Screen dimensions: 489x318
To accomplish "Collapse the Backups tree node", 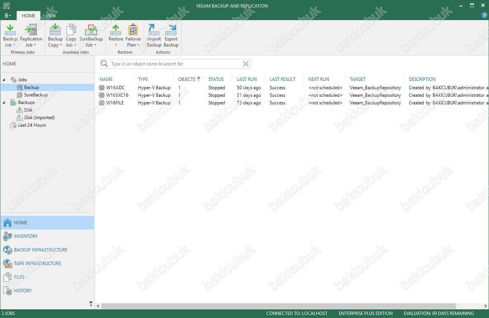I will pos(4,102).
